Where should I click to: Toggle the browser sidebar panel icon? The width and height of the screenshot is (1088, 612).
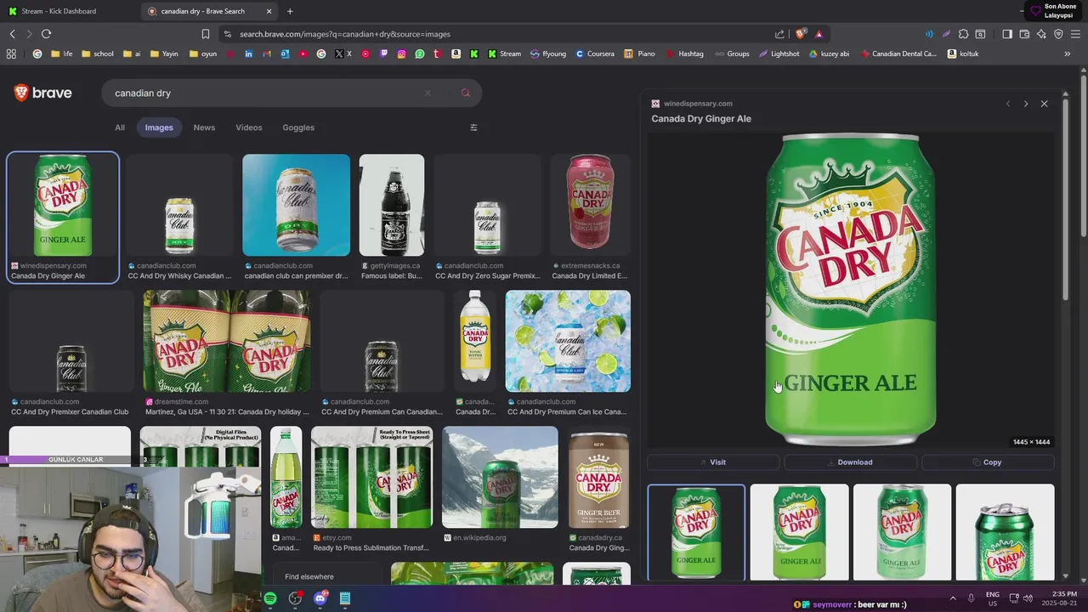tap(1007, 34)
